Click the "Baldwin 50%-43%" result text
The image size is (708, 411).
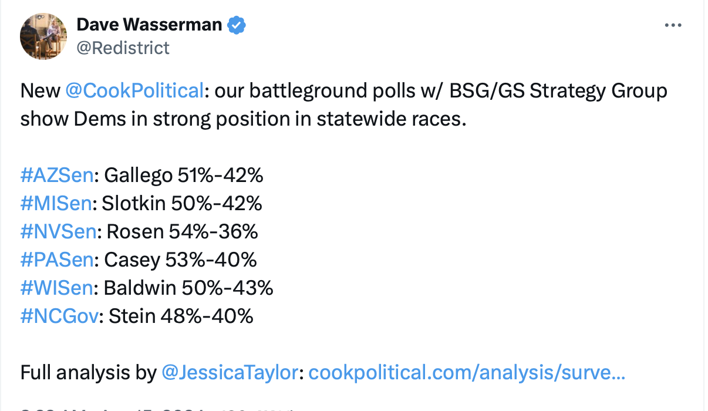188,288
